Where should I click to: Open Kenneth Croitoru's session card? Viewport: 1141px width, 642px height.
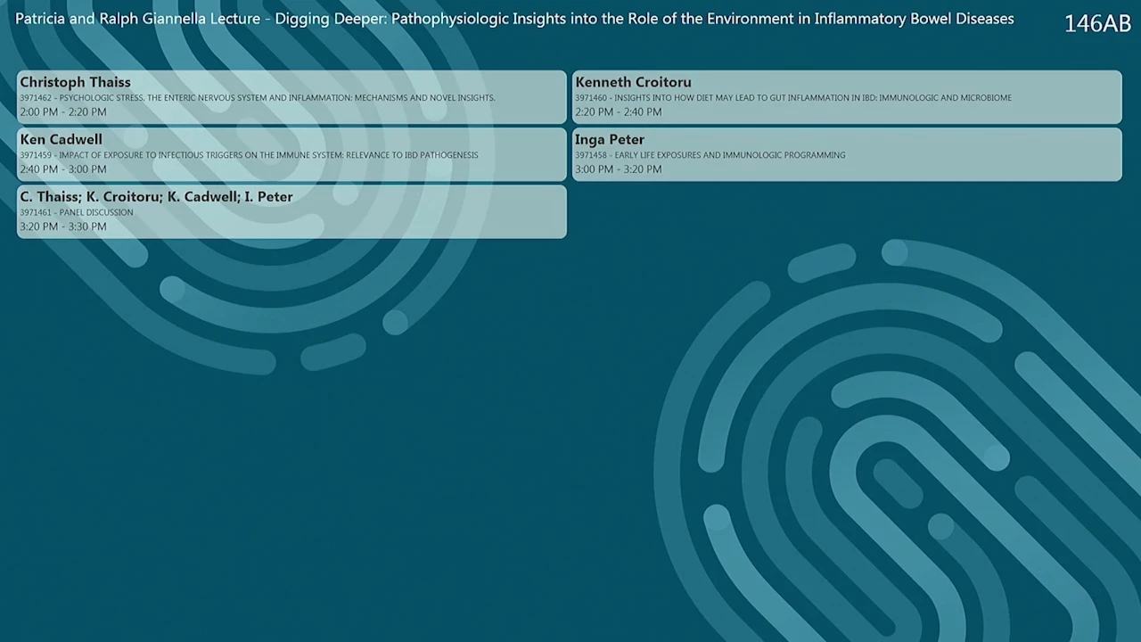(x=847, y=97)
